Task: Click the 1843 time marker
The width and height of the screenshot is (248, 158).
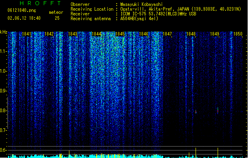Action: (73, 34)
